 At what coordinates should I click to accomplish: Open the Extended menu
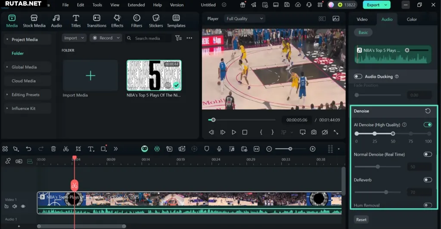coord(136,5)
